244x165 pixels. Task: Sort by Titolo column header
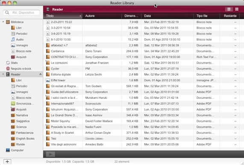[63, 16]
